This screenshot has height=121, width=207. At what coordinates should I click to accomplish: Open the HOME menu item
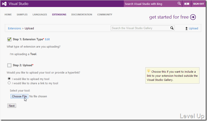click(8, 14)
